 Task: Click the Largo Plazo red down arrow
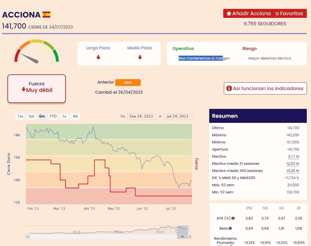coord(98,57)
